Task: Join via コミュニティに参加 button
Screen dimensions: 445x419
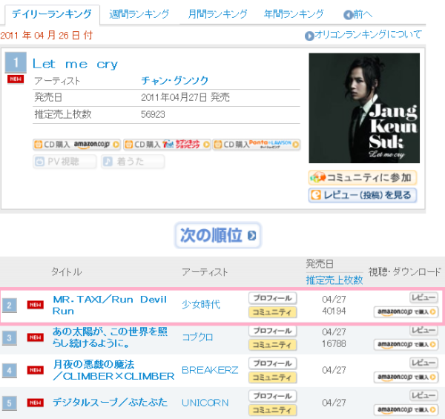Action: (363, 178)
